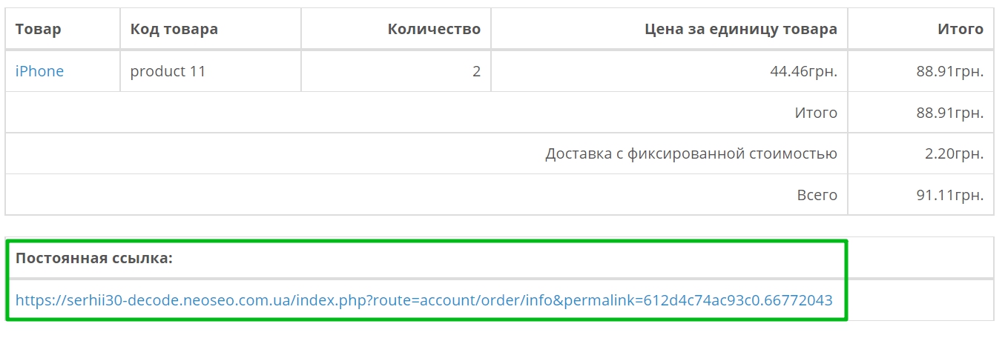Image resolution: width=1005 pixels, height=341 pixels.
Task: Select the unit price 44.46грн.
Action: (x=803, y=71)
